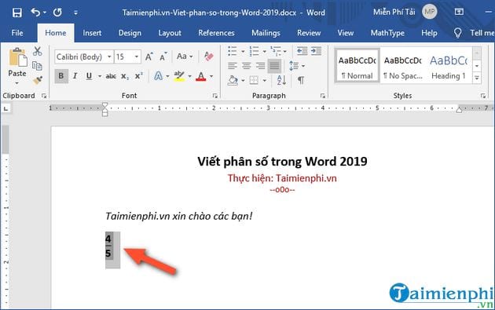Open the File menu
495x310 pixels.
point(17,33)
